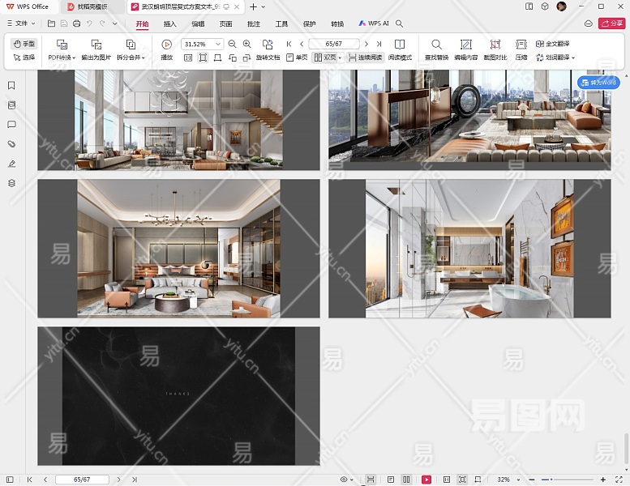Expand the zoom percentage combo box
This screenshot has height=486, width=630.
point(218,44)
